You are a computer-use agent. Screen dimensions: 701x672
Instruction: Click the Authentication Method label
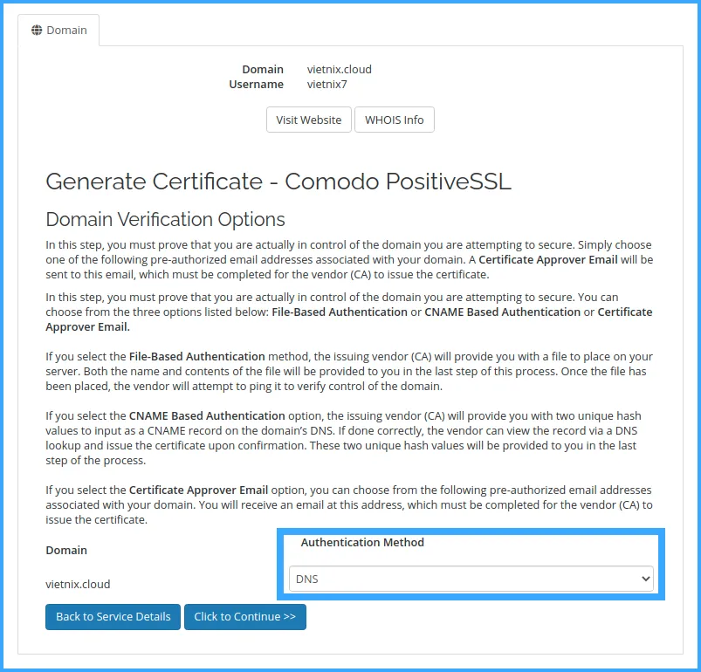point(362,542)
